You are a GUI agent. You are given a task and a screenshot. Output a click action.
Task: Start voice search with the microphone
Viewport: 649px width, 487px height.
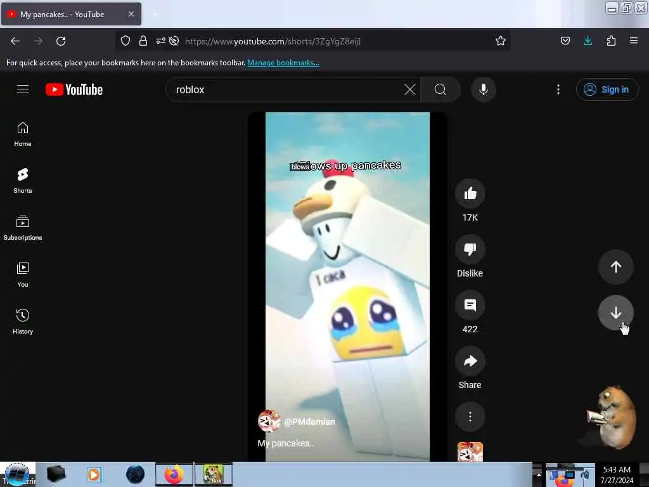(x=483, y=89)
